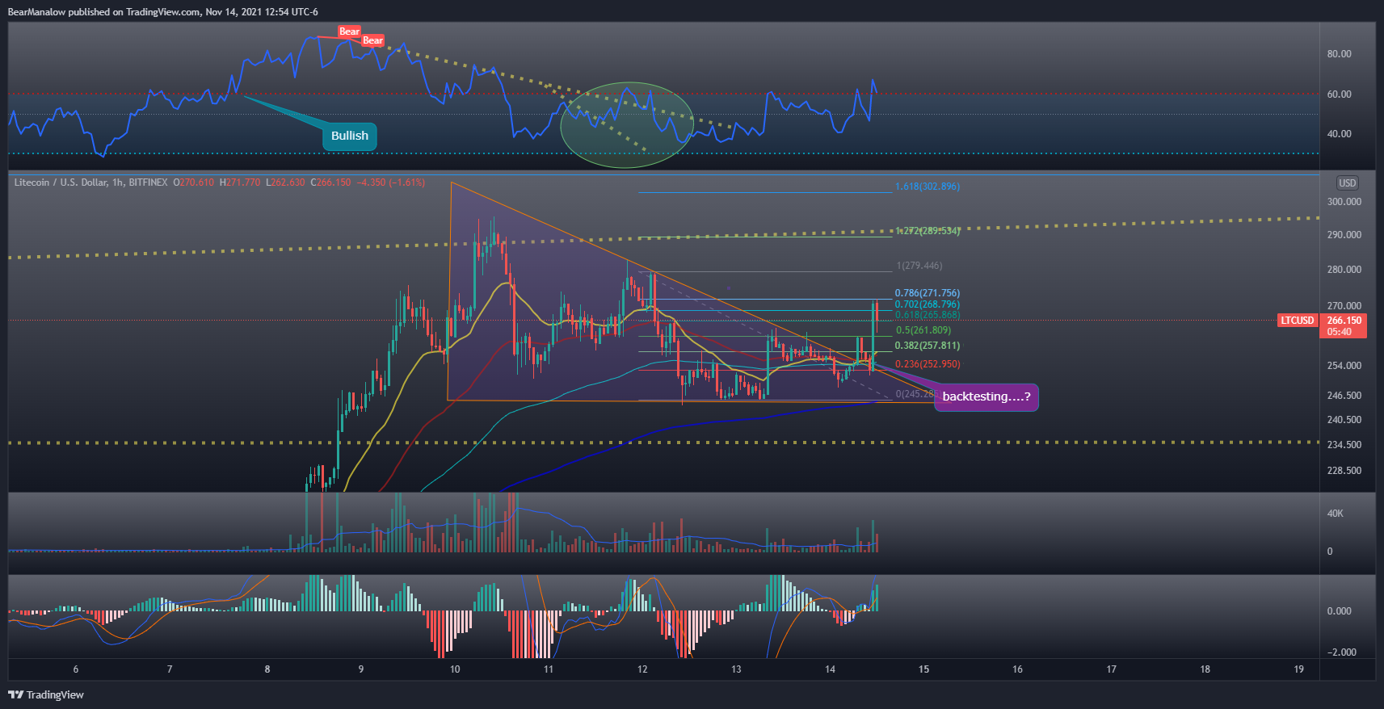Screen dimensions: 1384x709
Task: Click the 0.786(271.756) Fibonacci label
Action: pos(928,293)
